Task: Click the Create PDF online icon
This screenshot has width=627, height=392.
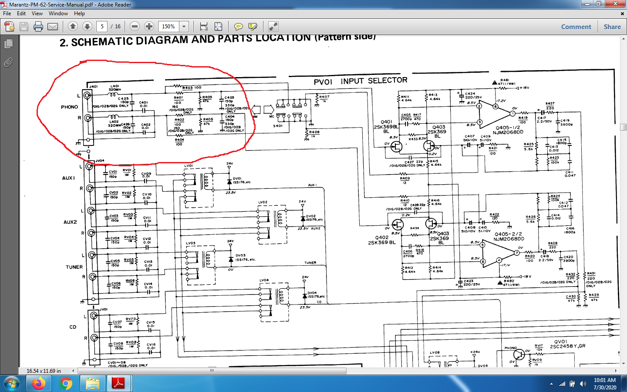Action: [9, 27]
